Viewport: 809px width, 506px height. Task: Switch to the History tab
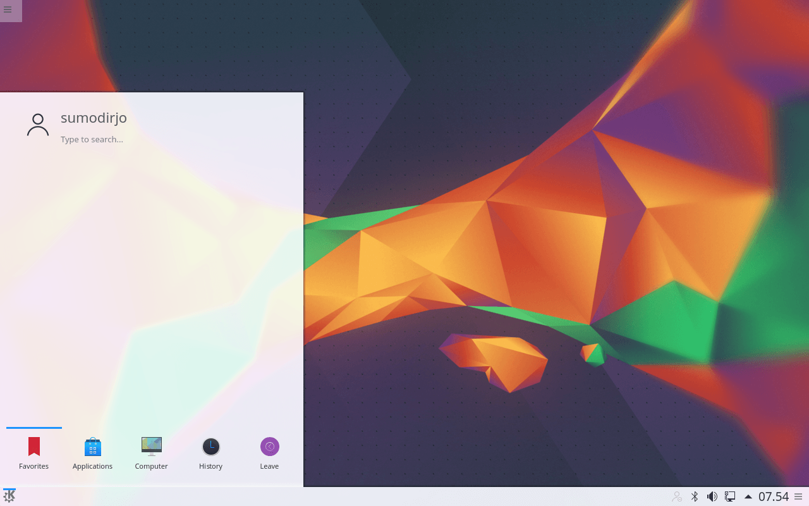tap(210, 446)
